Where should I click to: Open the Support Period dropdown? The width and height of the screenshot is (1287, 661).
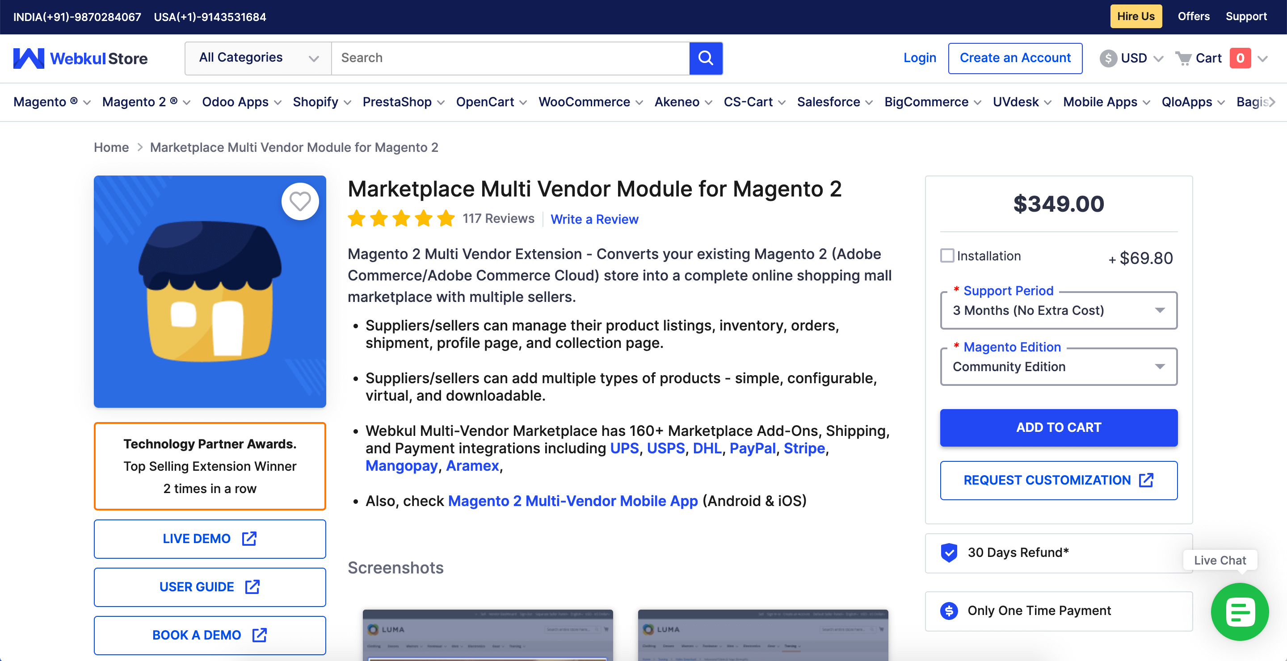point(1058,310)
